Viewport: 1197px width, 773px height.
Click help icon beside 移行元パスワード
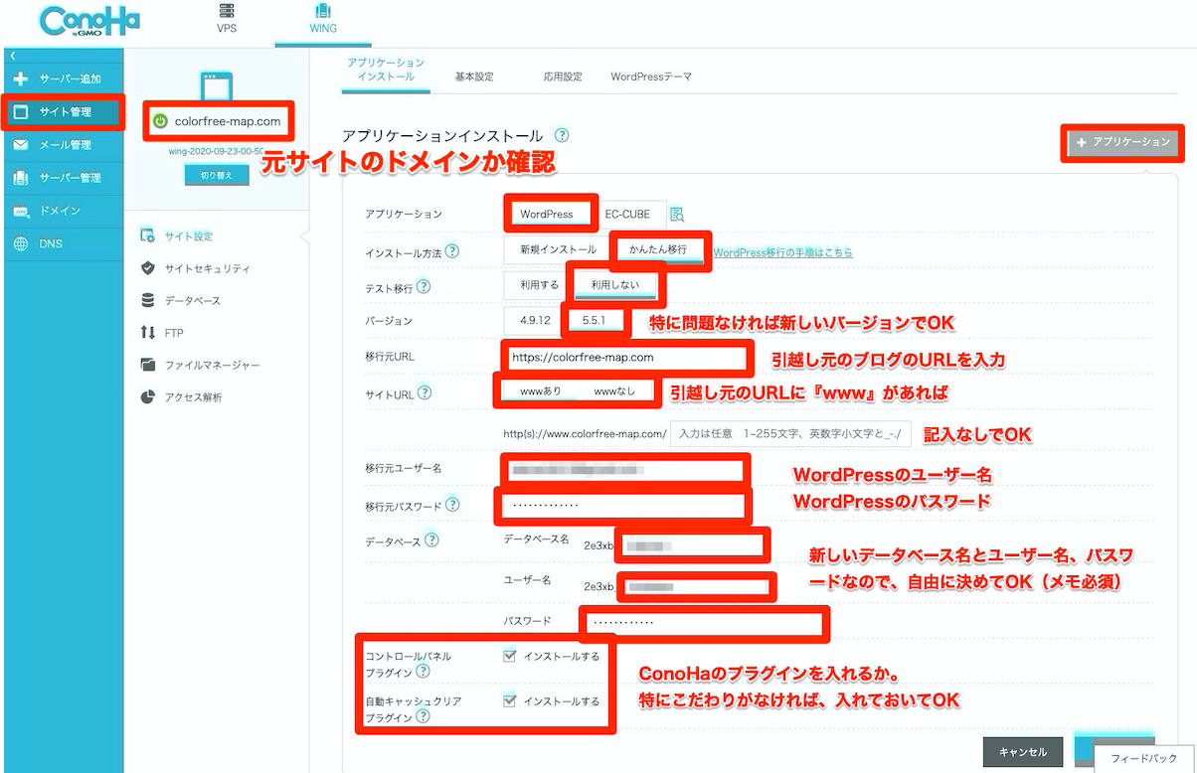click(452, 505)
